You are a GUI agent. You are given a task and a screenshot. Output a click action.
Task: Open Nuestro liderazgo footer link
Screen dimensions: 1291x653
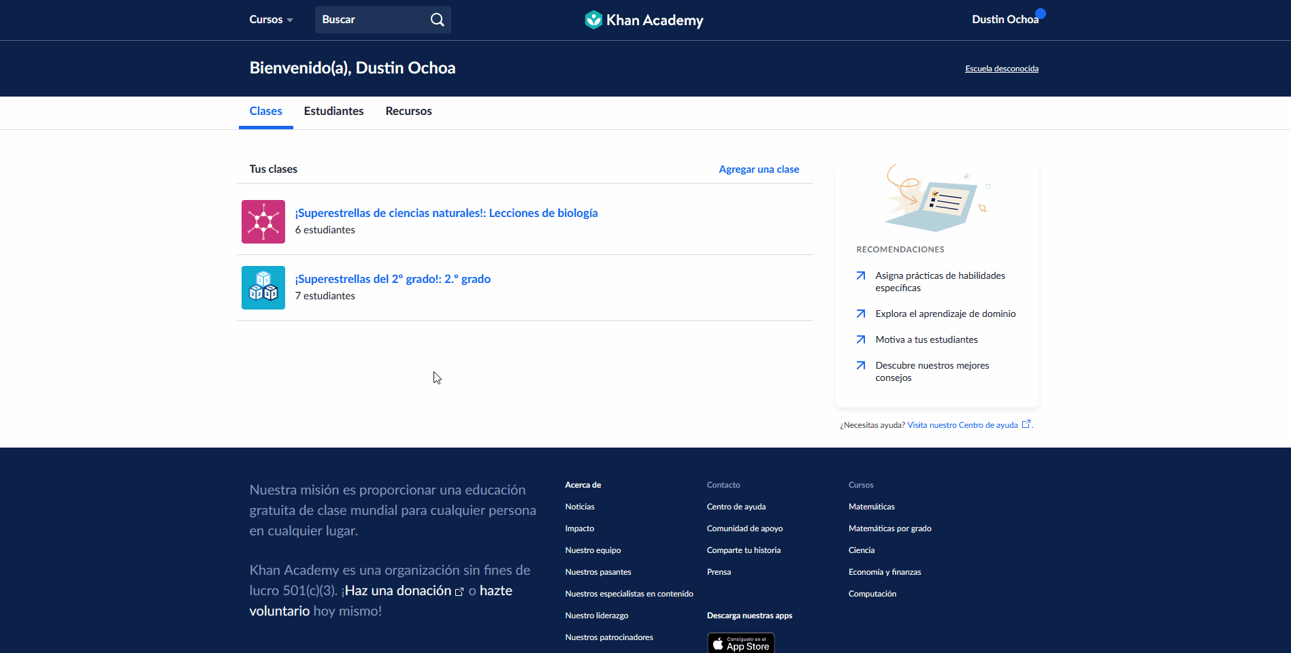(597, 616)
